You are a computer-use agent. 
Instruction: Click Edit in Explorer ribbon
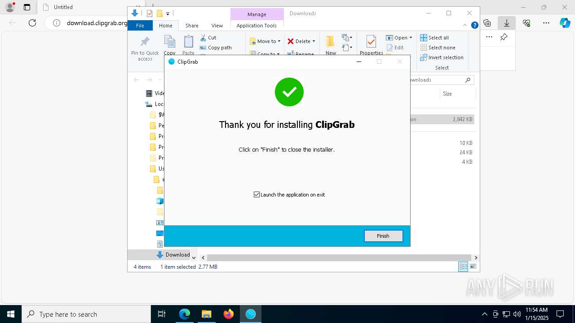pyautogui.click(x=395, y=48)
